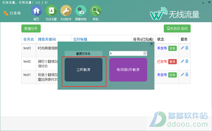
Task: Click the 已连接 plug icon
Action: (x=6, y=13)
